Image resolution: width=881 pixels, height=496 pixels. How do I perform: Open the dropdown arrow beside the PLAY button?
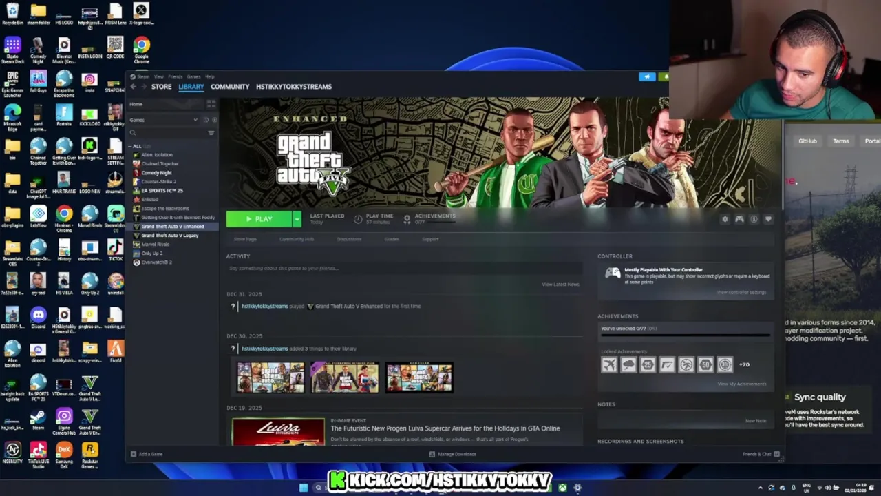pos(297,219)
